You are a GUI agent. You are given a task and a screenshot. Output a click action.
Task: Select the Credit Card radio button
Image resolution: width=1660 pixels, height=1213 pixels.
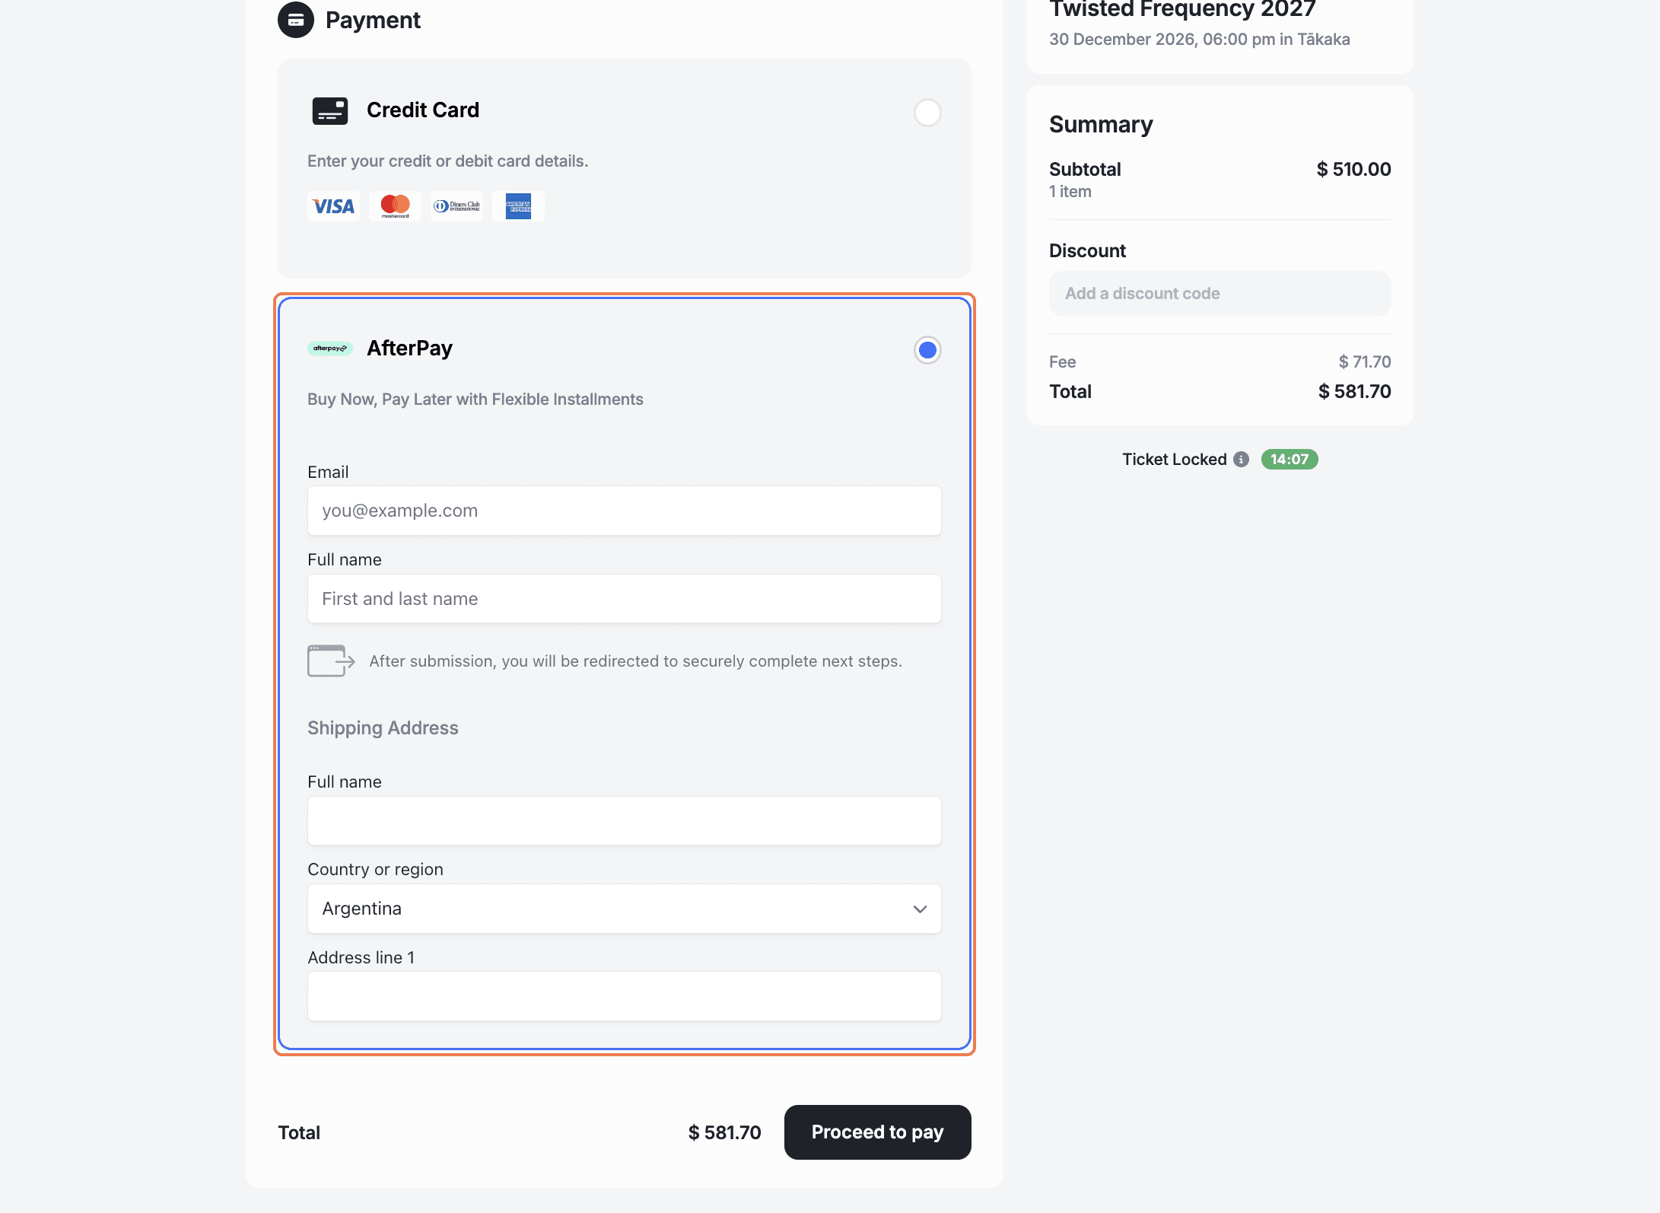927,113
